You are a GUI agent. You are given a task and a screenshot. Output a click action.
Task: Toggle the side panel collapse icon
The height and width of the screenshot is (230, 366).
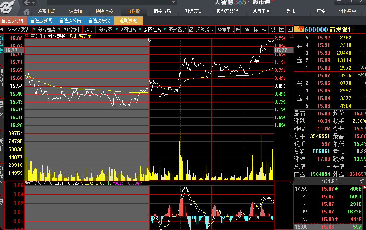tap(290, 29)
